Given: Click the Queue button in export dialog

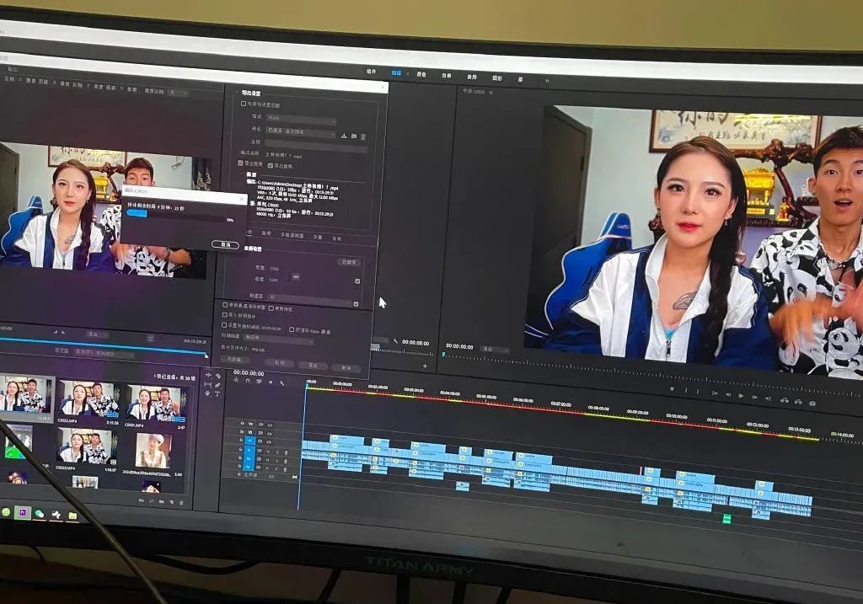Looking at the screenshot, I should pos(279,362).
